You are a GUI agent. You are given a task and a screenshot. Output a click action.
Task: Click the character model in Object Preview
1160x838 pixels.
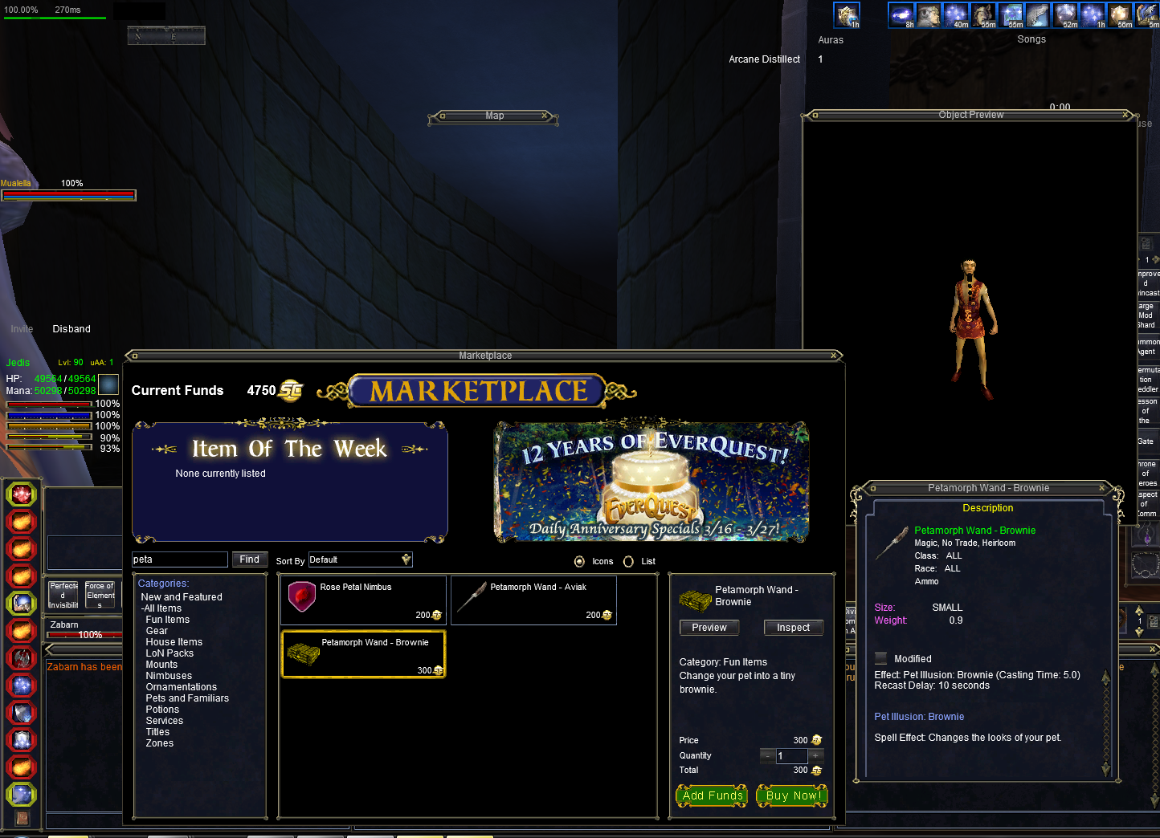pos(972,329)
